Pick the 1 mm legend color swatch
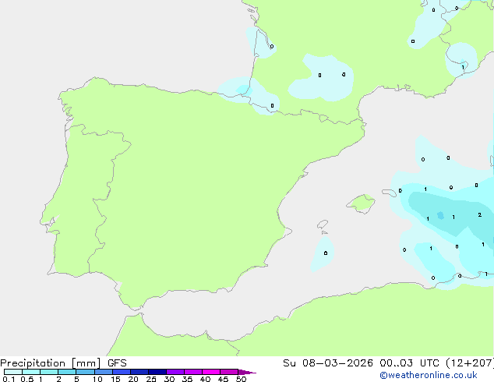The width and height of the screenshot is (494, 382). [x=49, y=372]
